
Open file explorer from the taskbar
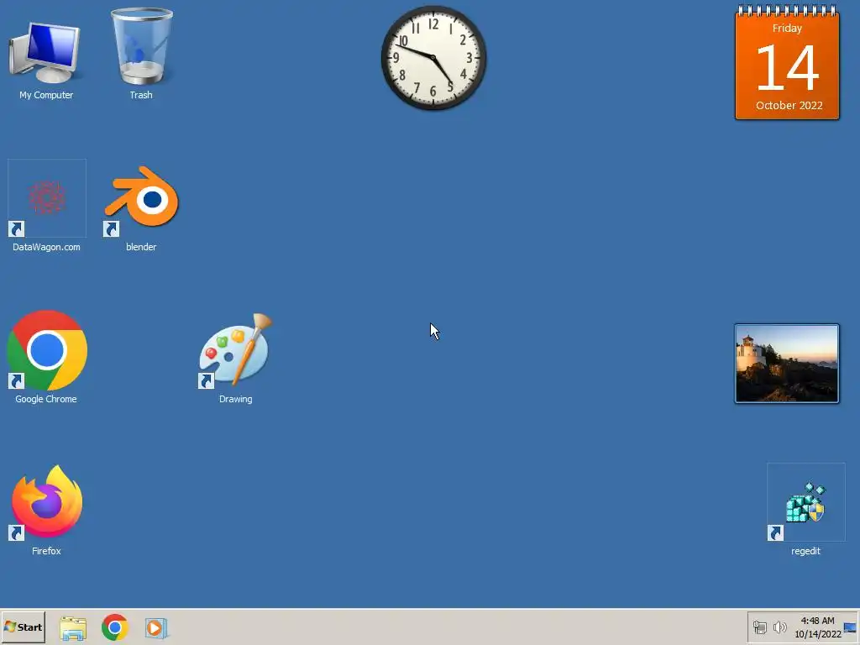point(73,627)
